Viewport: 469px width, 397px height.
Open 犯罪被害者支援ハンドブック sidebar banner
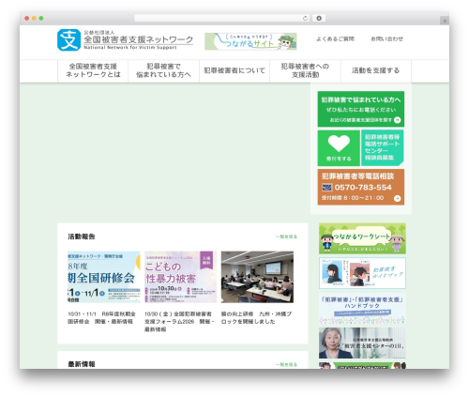coord(362,308)
